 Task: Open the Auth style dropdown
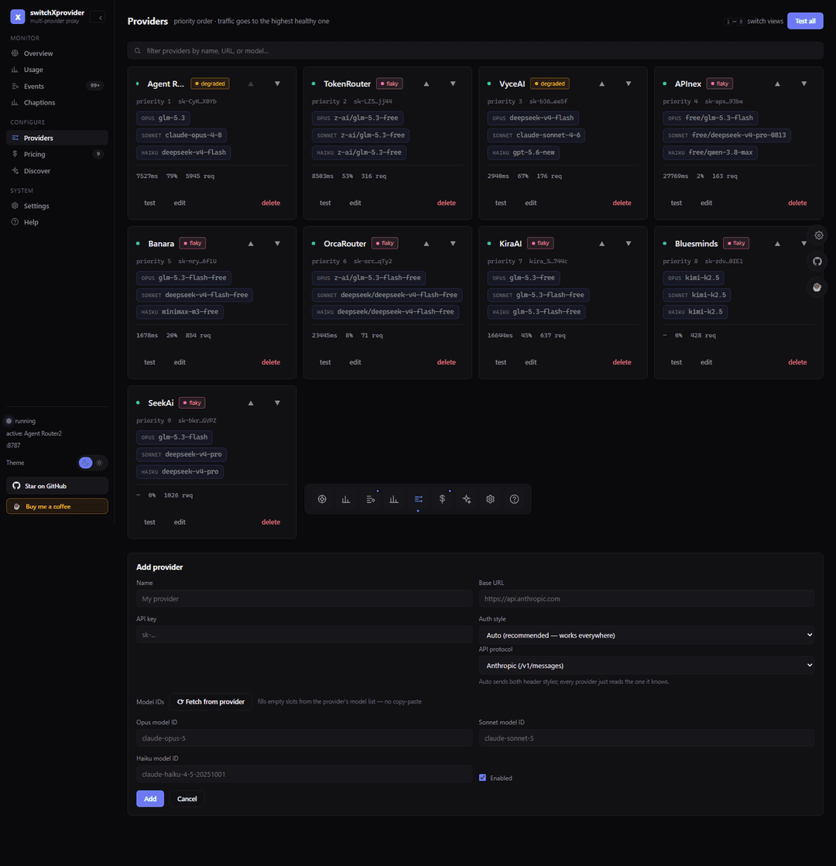[x=646, y=635]
